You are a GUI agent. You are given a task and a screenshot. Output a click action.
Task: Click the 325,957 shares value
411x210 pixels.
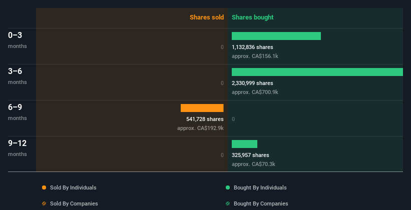point(250,155)
